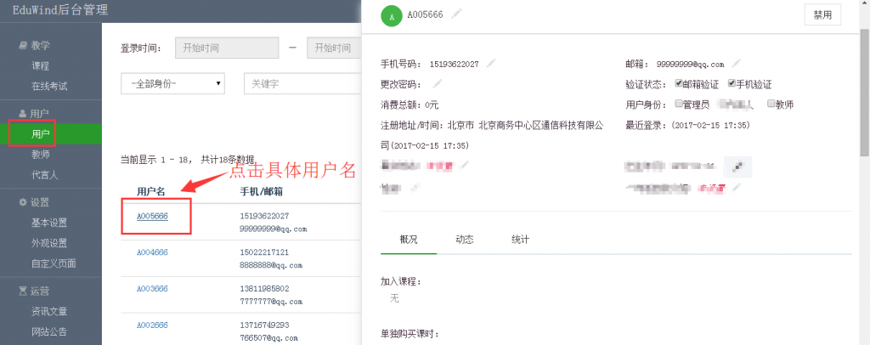
Task: Click the first 开始时间 date field
Action: 227,48
